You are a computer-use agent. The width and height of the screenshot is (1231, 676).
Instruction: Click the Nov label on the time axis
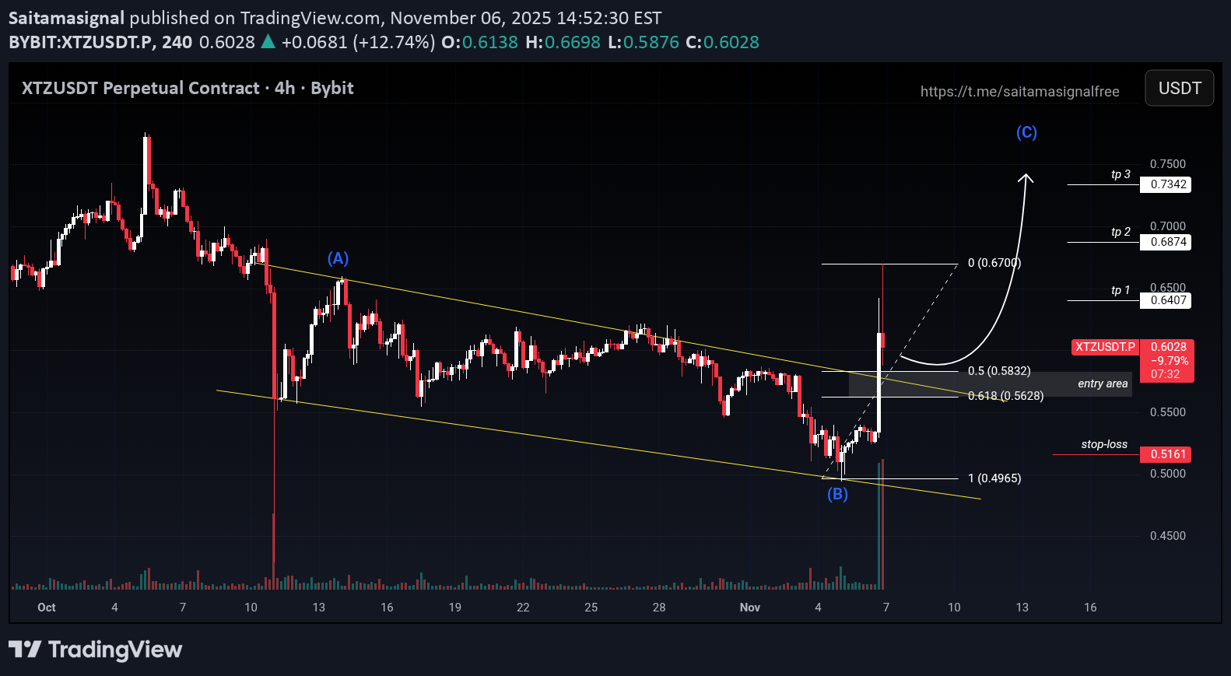749,608
